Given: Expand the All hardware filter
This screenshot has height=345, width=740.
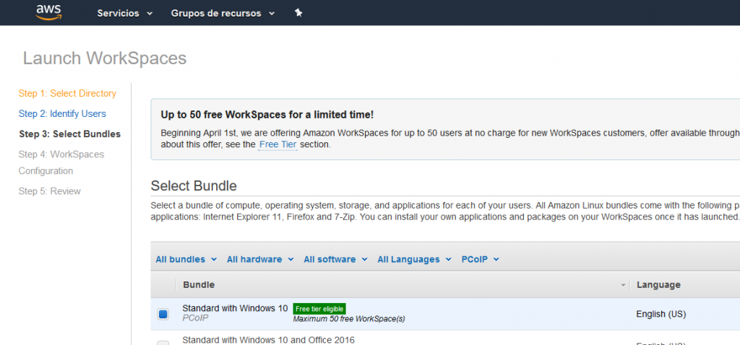Looking at the screenshot, I should pyautogui.click(x=260, y=259).
